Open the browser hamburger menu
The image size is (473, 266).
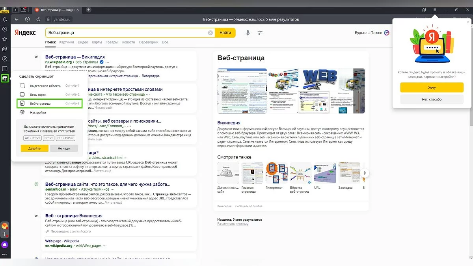point(435,10)
